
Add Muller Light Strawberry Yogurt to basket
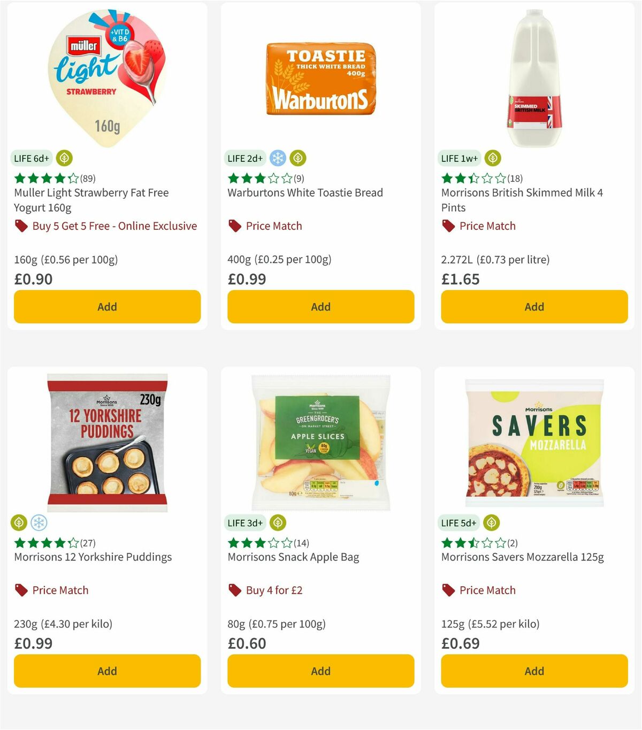point(107,307)
